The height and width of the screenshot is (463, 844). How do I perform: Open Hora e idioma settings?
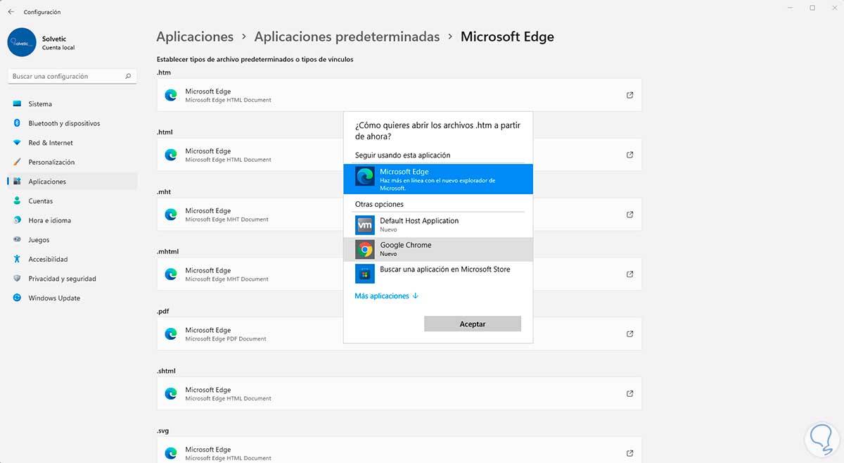coord(72,220)
